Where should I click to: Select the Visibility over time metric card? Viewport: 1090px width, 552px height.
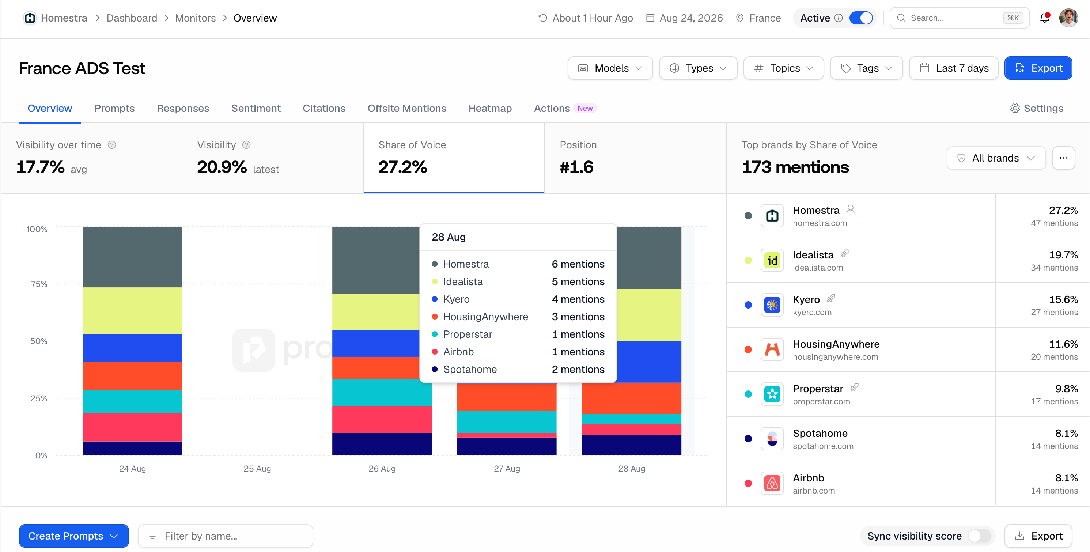pos(91,158)
